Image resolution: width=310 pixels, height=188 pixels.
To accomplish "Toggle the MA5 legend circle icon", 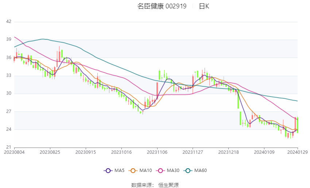I will coord(108,171).
